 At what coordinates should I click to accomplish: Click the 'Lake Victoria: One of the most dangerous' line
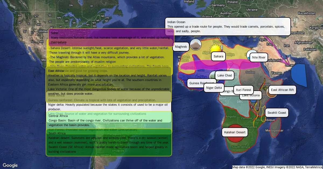coord(109,89)
